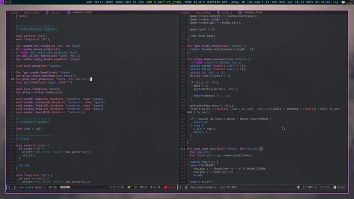The image size is (354, 199).
Task: Select new_snake folder in left breadcrumb
Action: (32, 12)
